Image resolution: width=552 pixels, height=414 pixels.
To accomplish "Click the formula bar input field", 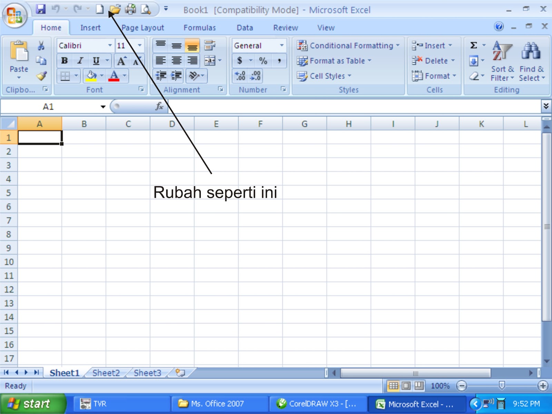I will [354, 106].
